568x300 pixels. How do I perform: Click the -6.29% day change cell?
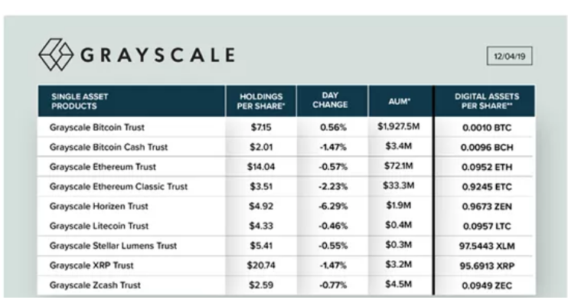click(x=333, y=206)
